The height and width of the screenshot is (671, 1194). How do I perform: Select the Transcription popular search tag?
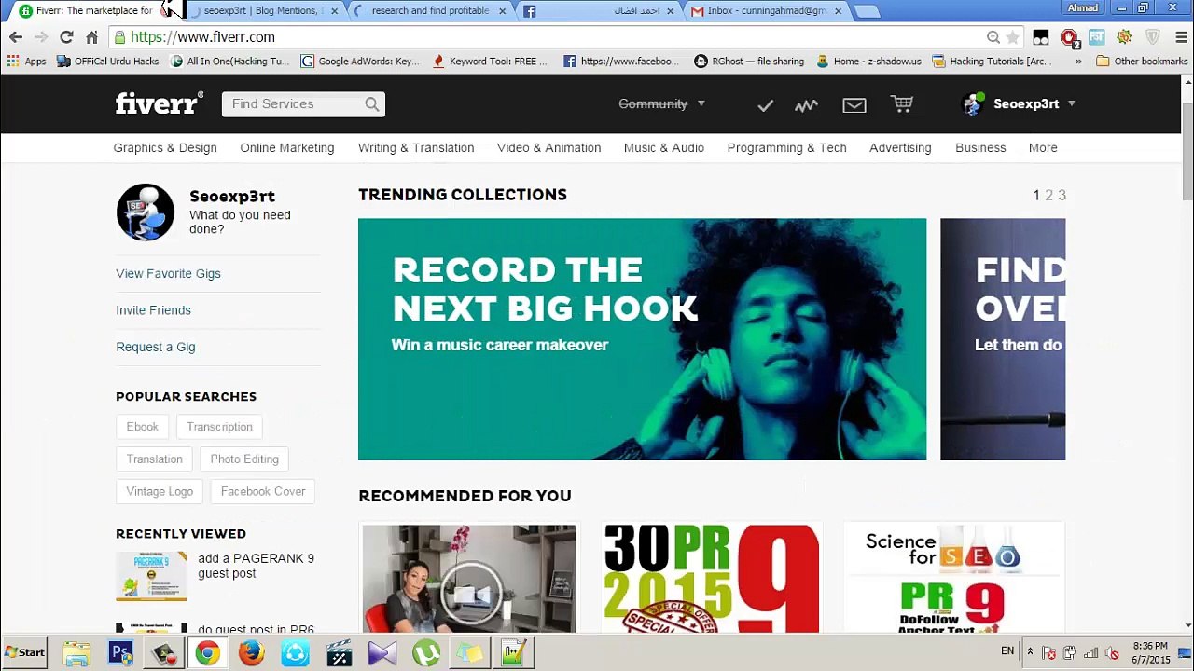coord(219,427)
